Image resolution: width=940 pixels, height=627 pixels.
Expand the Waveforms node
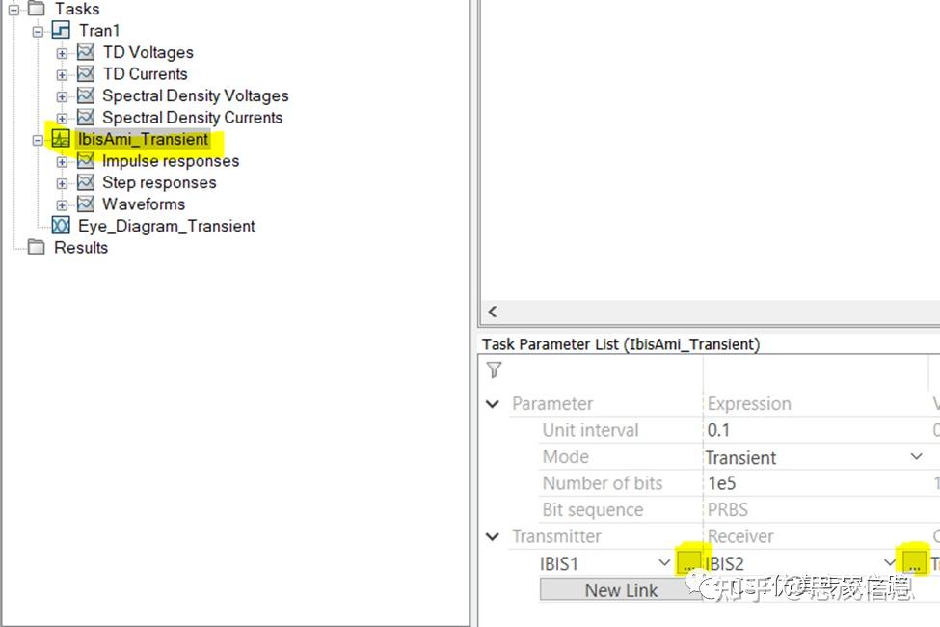62,205
